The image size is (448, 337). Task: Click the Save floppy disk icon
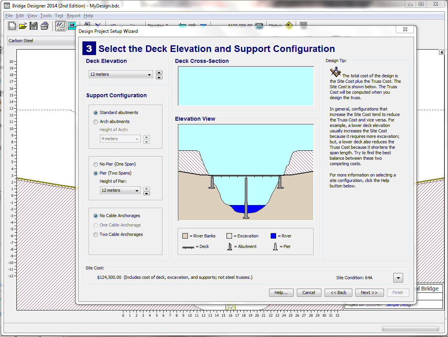pos(34,26)
